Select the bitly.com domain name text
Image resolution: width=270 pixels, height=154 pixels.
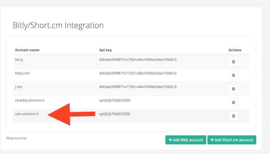pyautogui.click(x=22, y=73)
